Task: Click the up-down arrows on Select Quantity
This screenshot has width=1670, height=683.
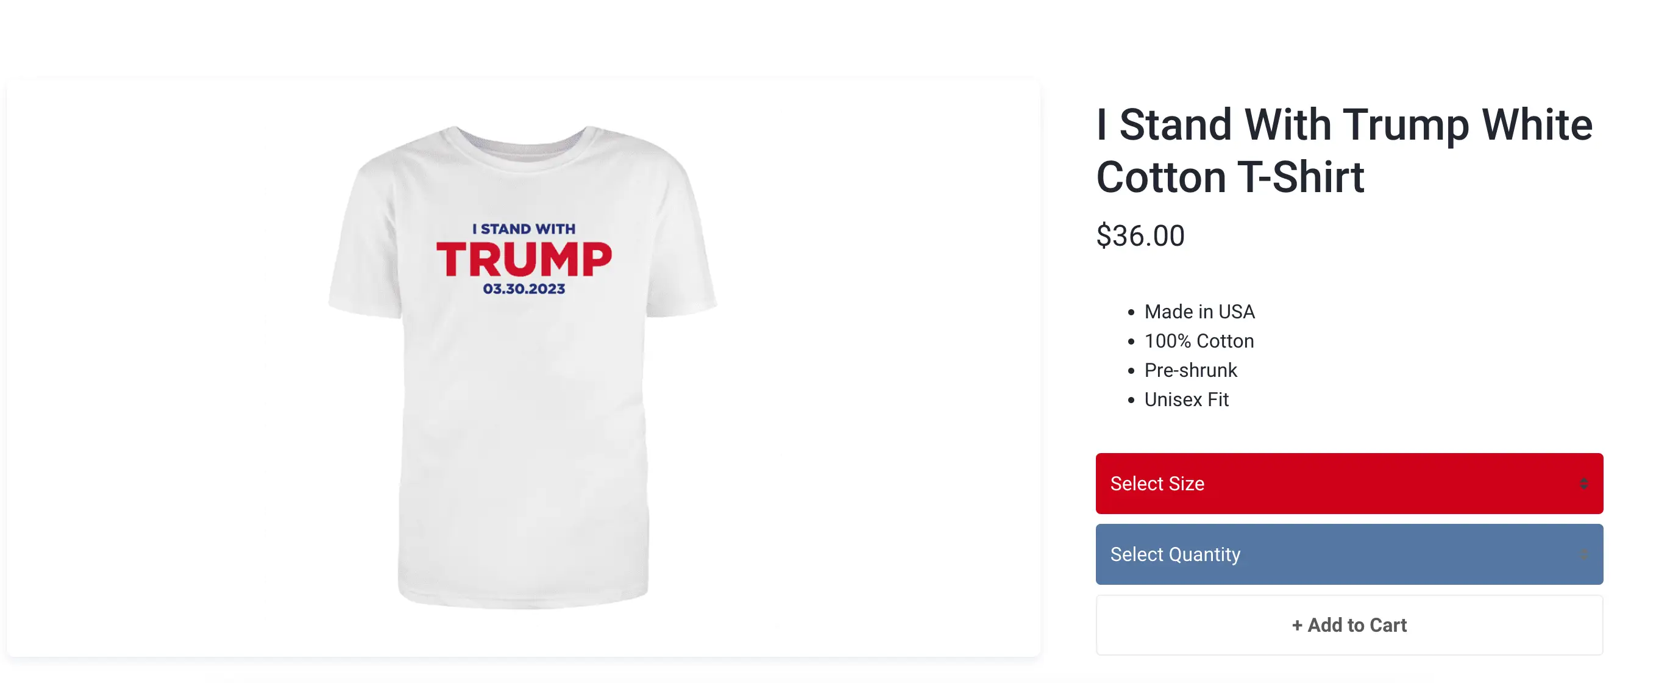Action: (1584, 554)
